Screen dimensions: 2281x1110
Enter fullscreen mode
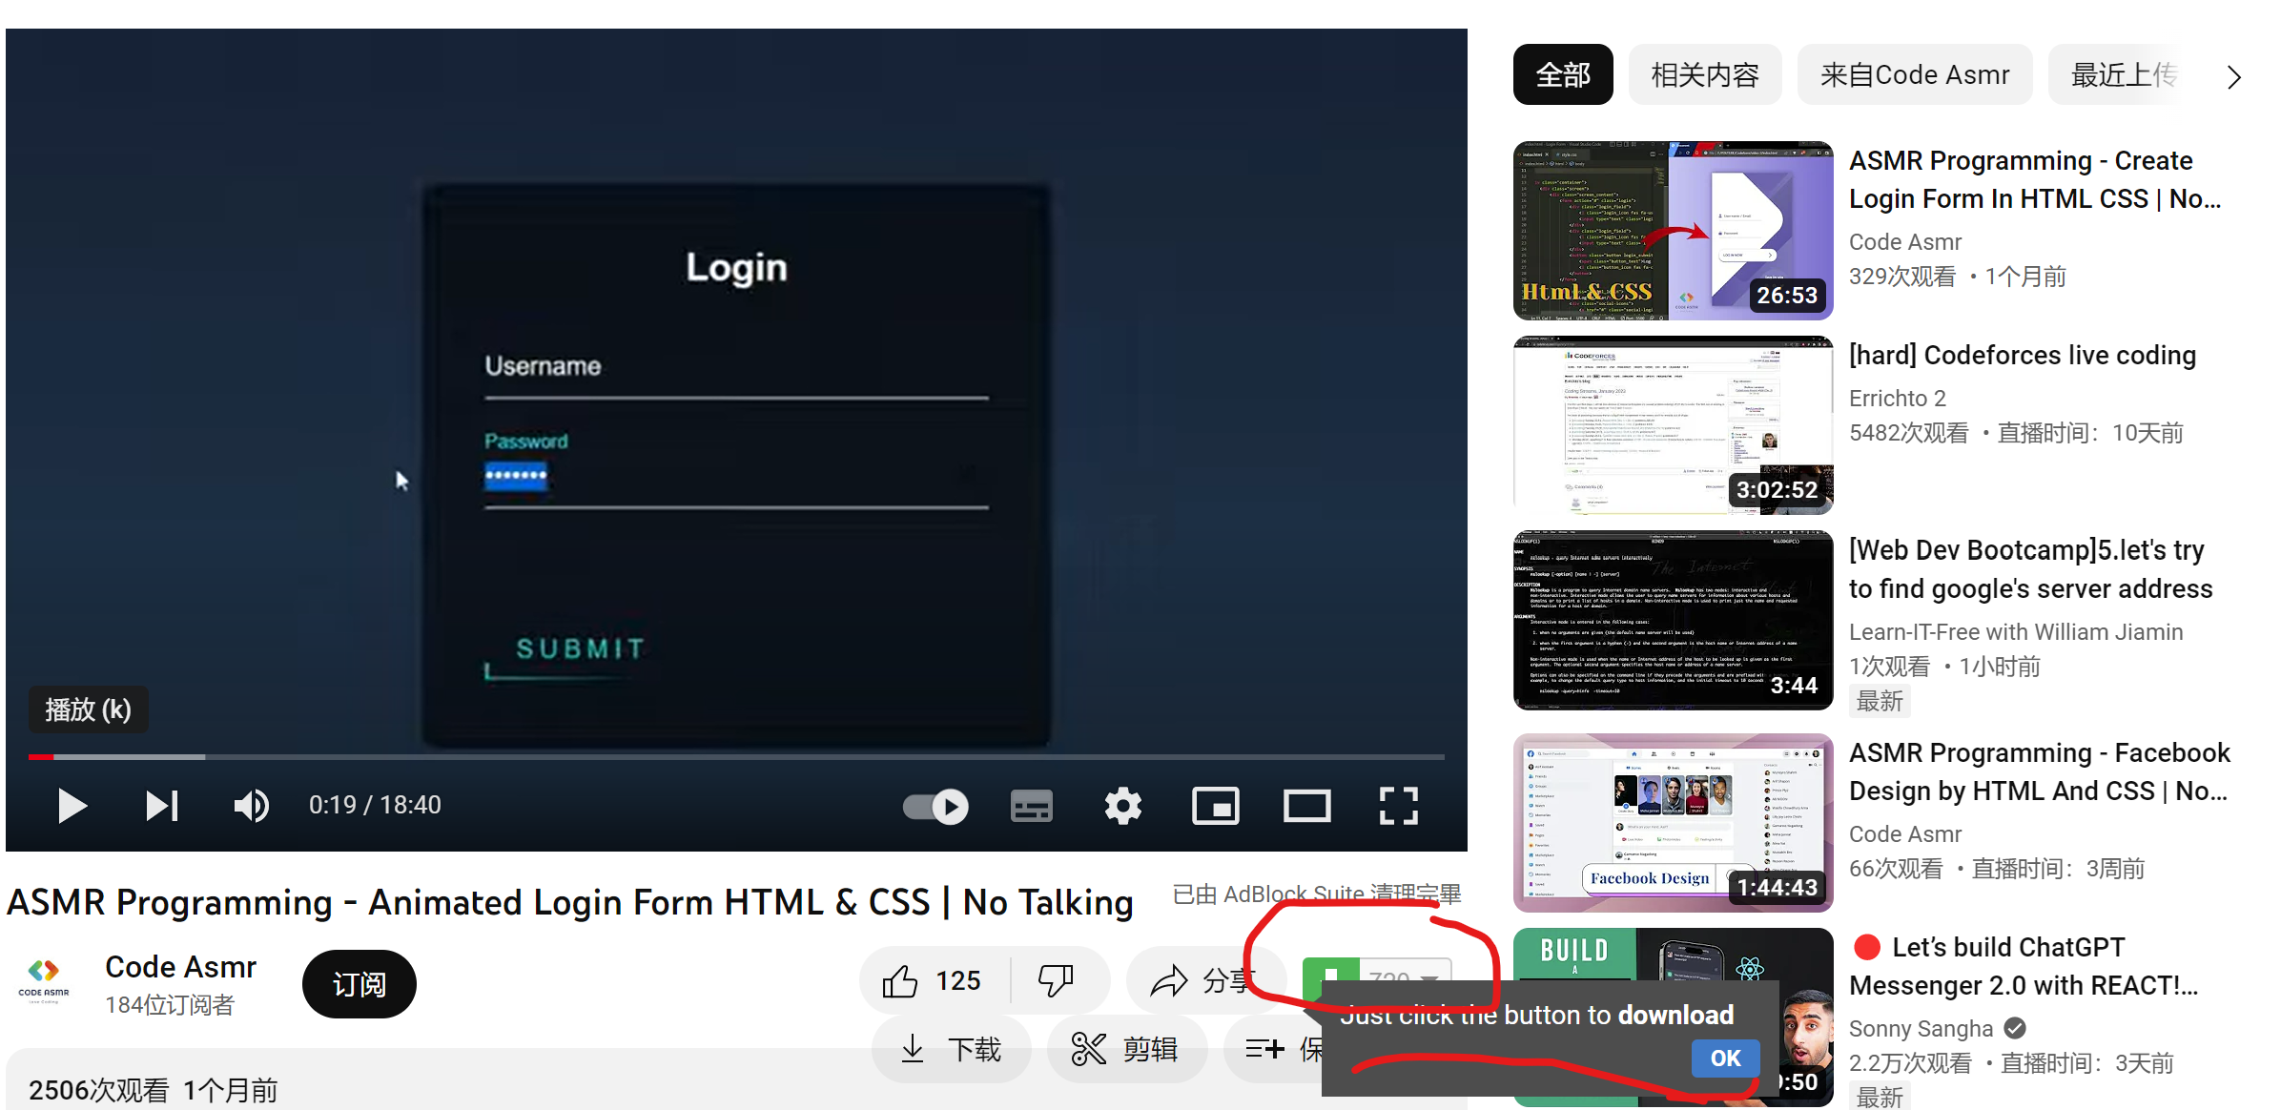pyautogui.click(x=1398, y=807)
